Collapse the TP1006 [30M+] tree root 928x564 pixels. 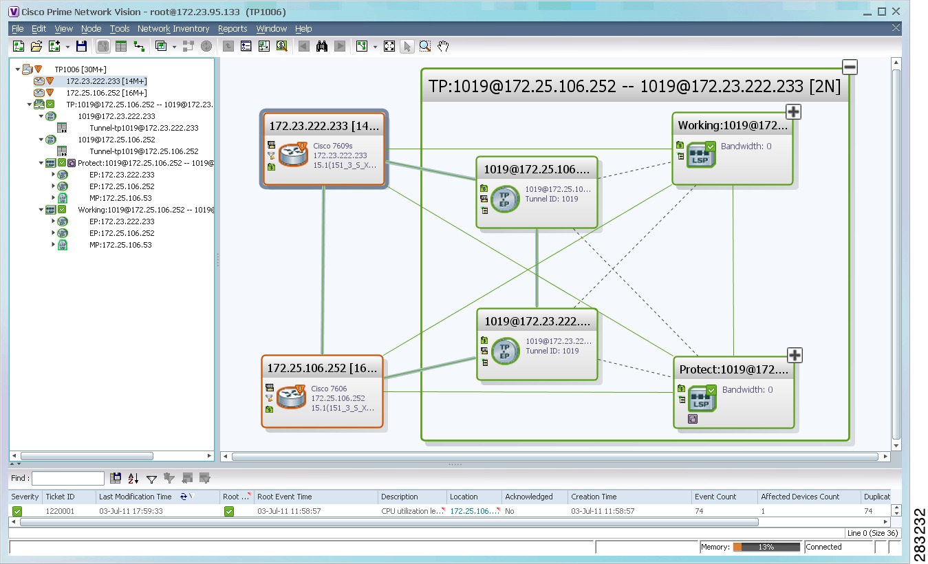coord(18,69)
